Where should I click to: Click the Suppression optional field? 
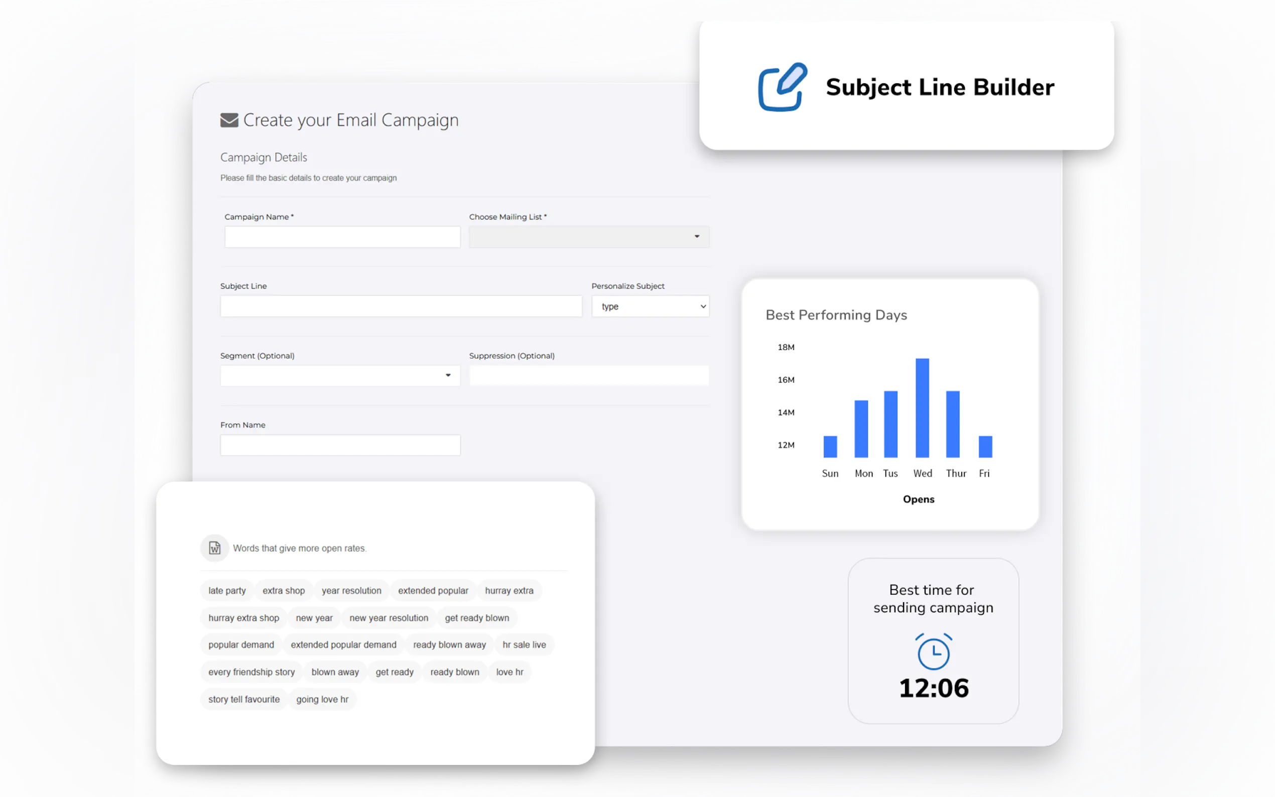(589, 375)
